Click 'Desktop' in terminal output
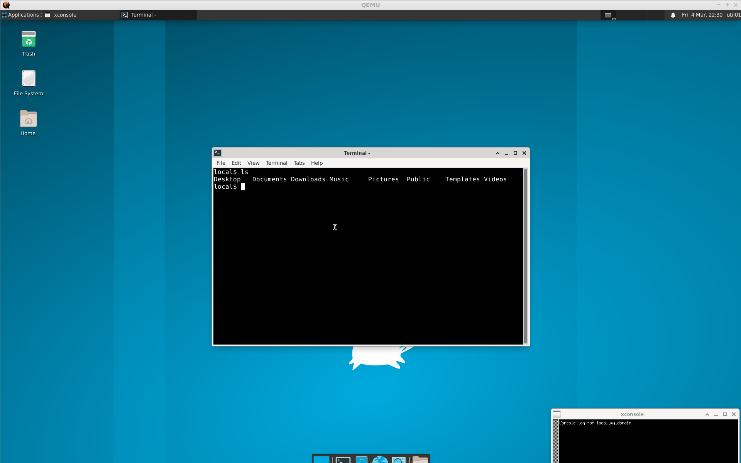The width and height of the screenshot is (741, 463). pos(227,179)
